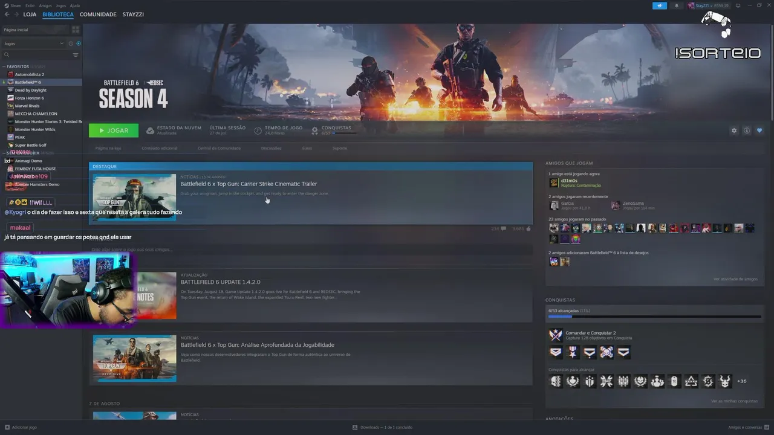Open the STAYZZI profile tab
The width and height of the screenshot is (774, 435).
133,14
